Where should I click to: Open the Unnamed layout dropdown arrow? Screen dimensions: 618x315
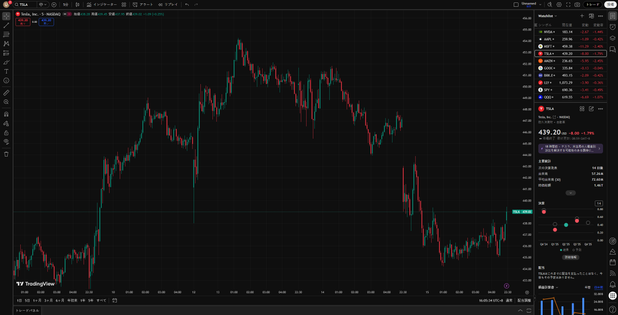[539, 4]
